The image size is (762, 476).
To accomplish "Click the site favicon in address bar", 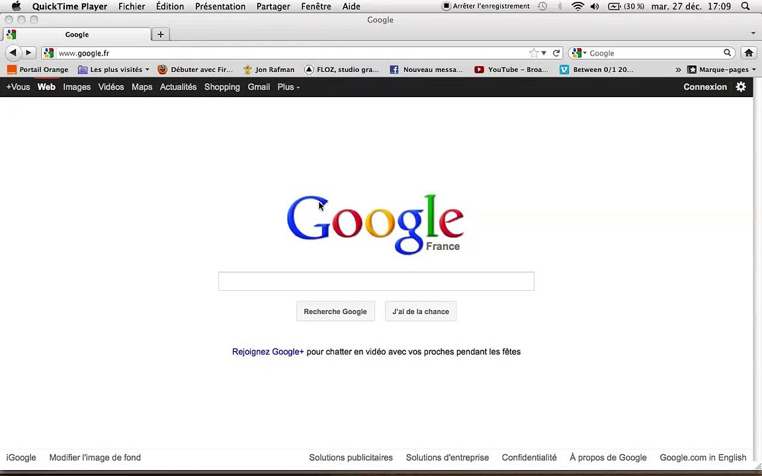I will (48, 53).
